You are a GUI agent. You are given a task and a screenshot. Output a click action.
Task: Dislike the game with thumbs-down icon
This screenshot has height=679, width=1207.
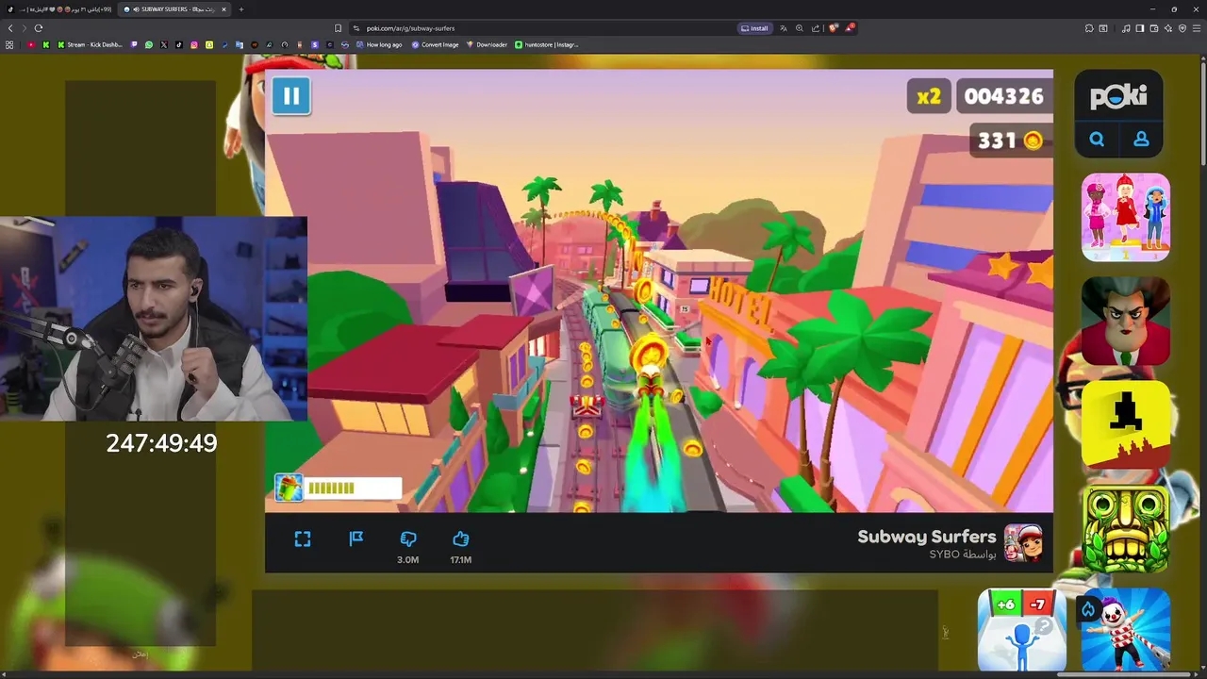[x=408, y=538]
